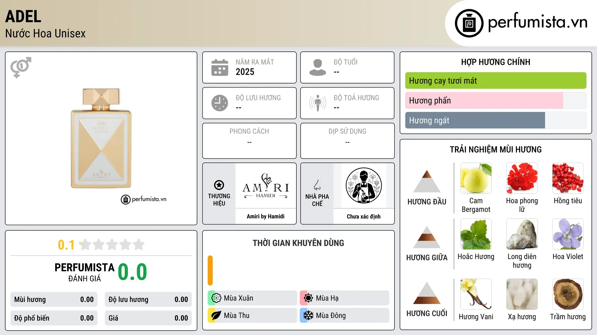Select the Mùa Hạ season button
The height and width of the screenshot is (335, 597).
[x=345, y=298]
